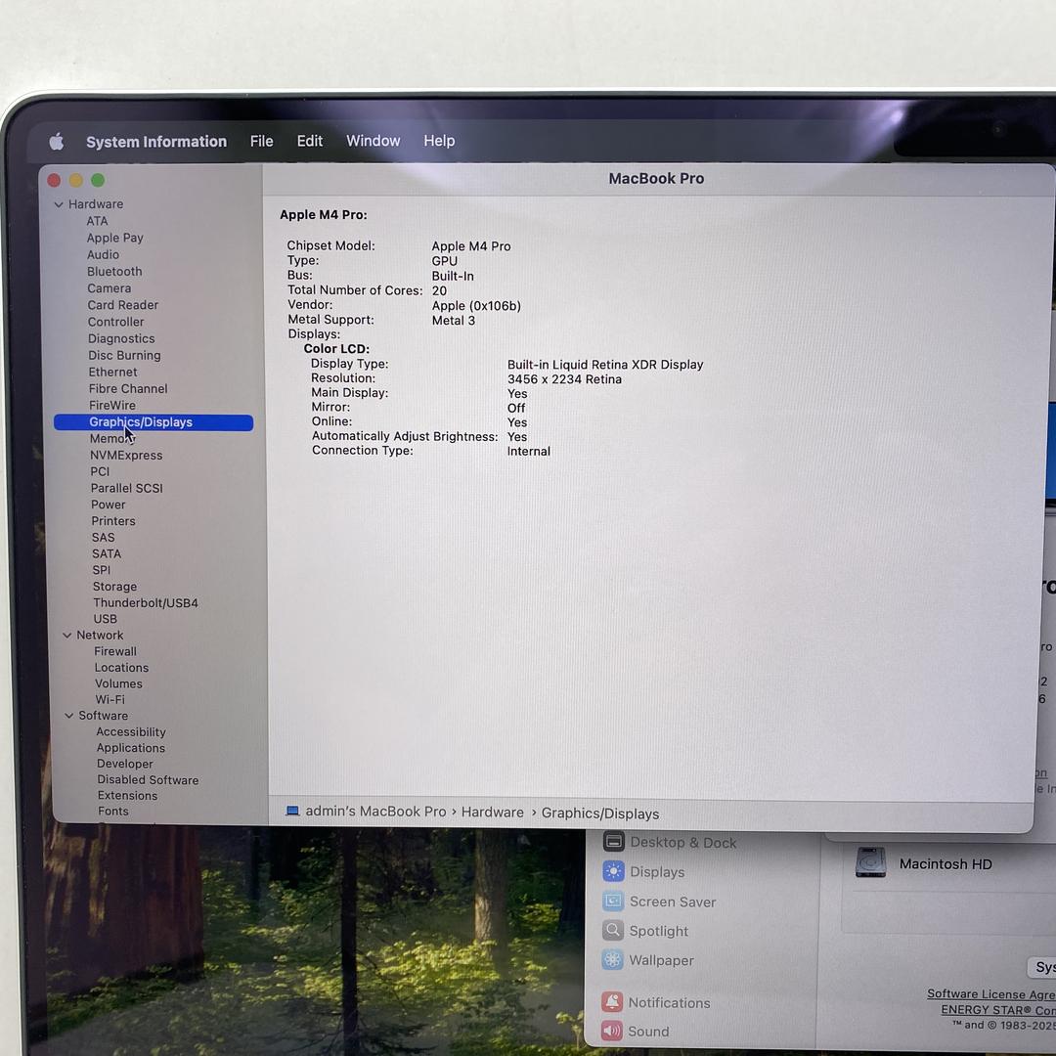This screenshot has height=1056, width=1056.
Task: Select FireWire in the sidebar
Action: [x=111, y=406]
